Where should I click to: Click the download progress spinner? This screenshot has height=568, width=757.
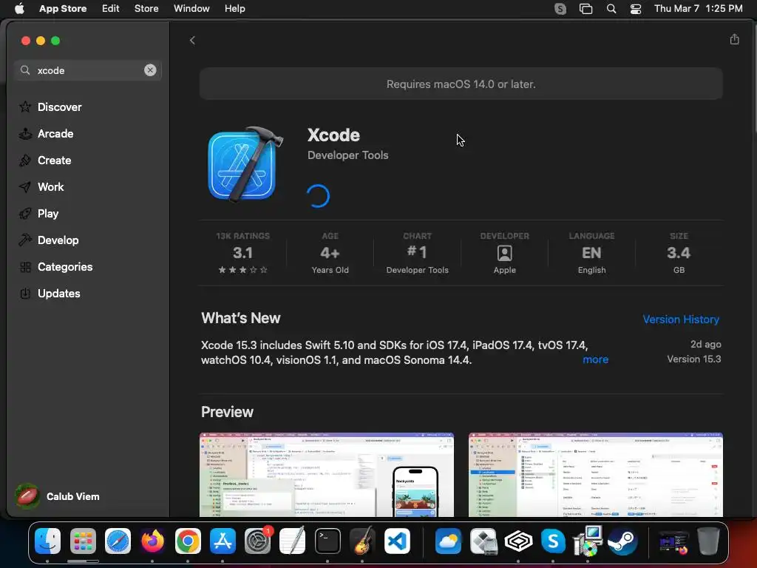318,196
